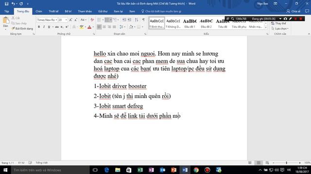The width and height of the screenshot is (311, 174).
Task: Click the shading paint bucket icon
Action: click(x=131, y=27)
